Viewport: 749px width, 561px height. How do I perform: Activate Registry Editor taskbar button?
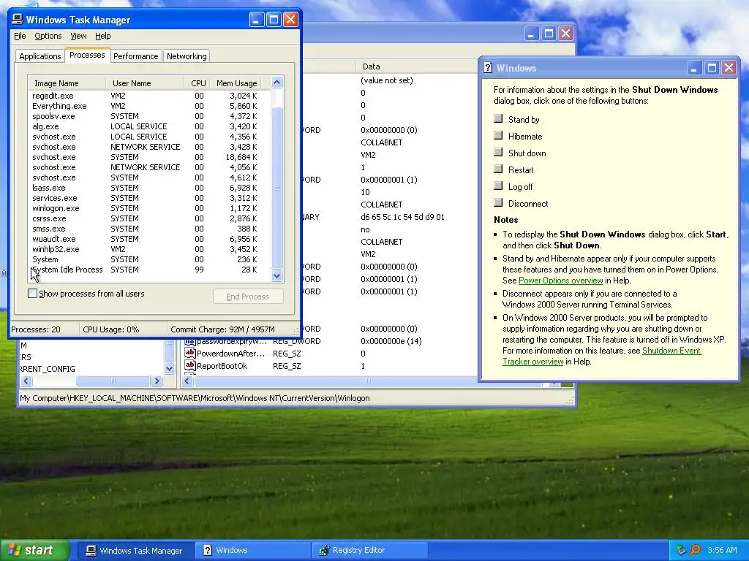[370, 551]
